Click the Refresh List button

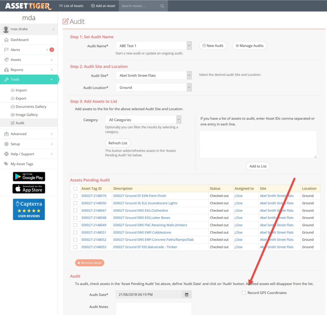click(x=118, y=143)
